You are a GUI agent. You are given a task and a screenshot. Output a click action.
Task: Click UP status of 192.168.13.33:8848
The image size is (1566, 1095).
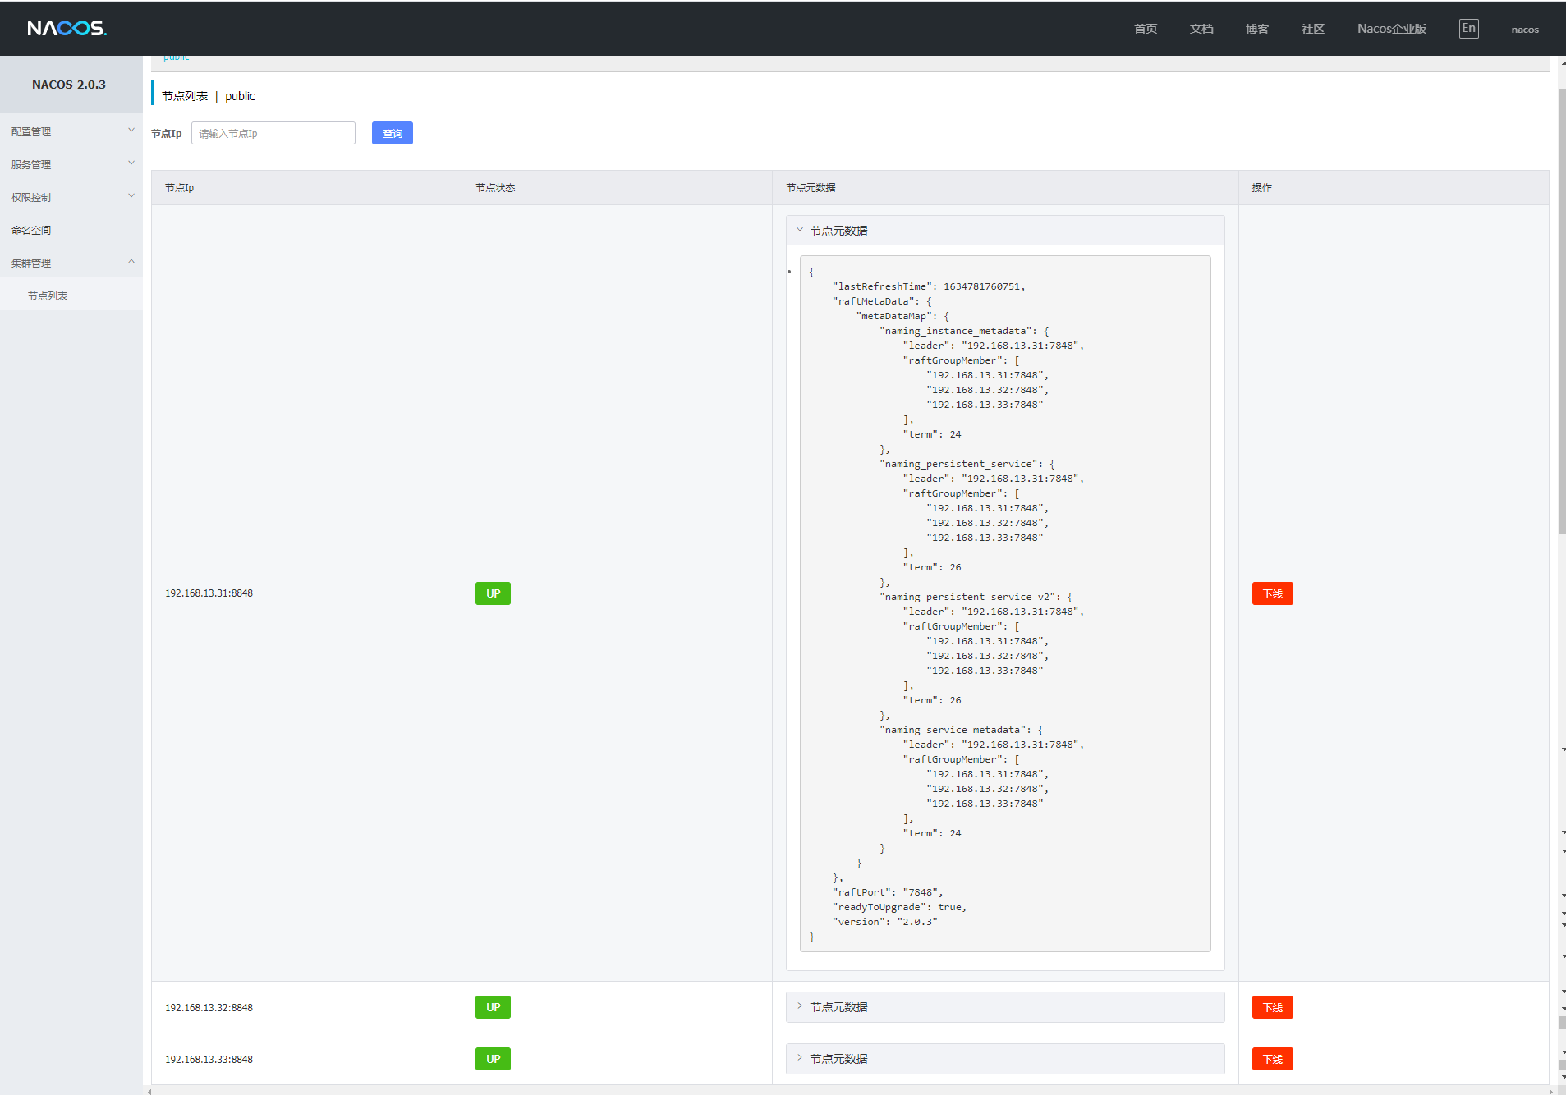point(493,1059)
